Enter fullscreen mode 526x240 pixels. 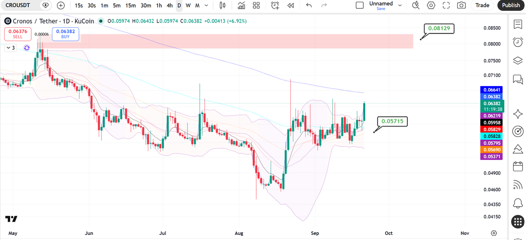click(x=446, y=5)
